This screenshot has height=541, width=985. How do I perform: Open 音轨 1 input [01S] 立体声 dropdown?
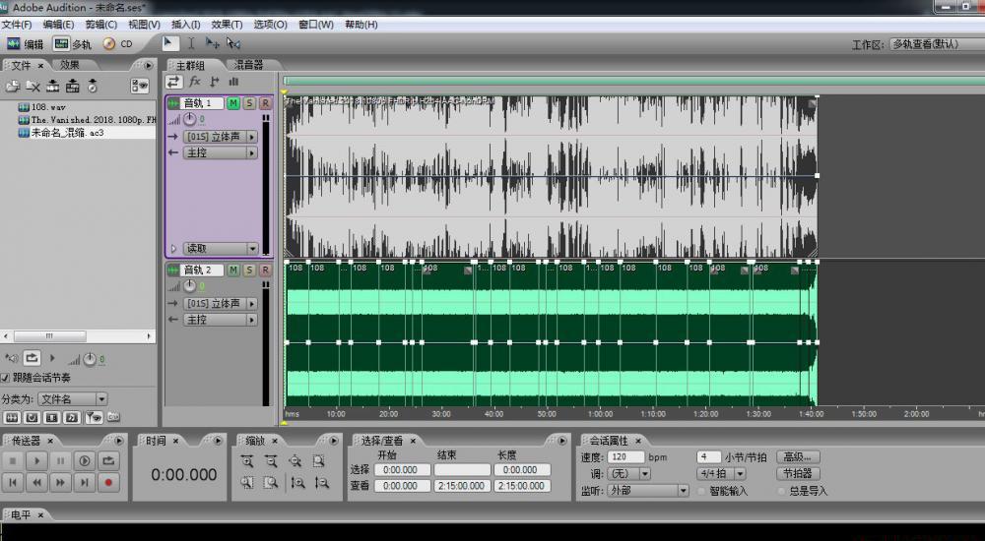tap(221, 137)
